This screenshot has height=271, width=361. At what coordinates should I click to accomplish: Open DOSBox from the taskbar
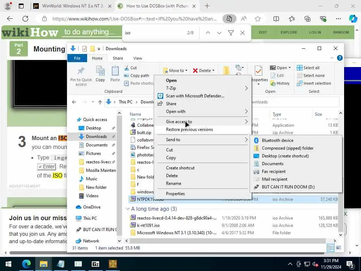112,264
